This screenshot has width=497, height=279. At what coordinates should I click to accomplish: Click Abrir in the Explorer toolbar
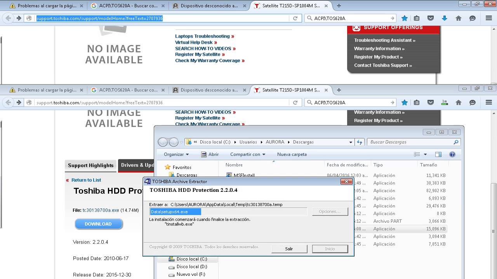pyautogui.click(x=210, y=154)
